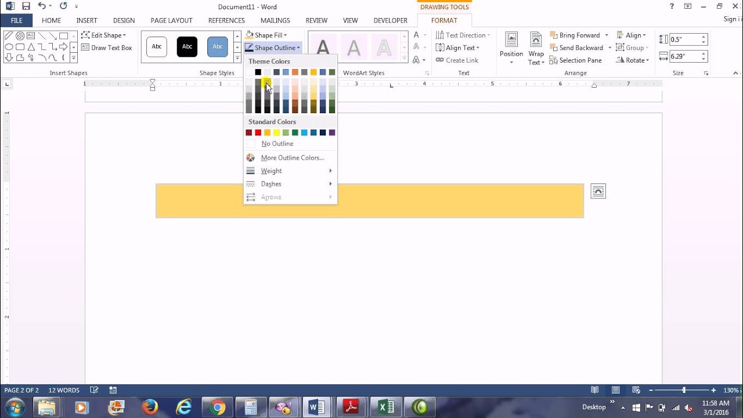743x418 pixels.
Task: Click the zoom slider handle
Action: 684,390
